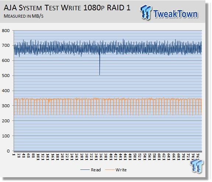Image resolution: width=212 pixels, height=182 pixels.
Task: Click the y-axis label 0
Action: click(8, 151)
